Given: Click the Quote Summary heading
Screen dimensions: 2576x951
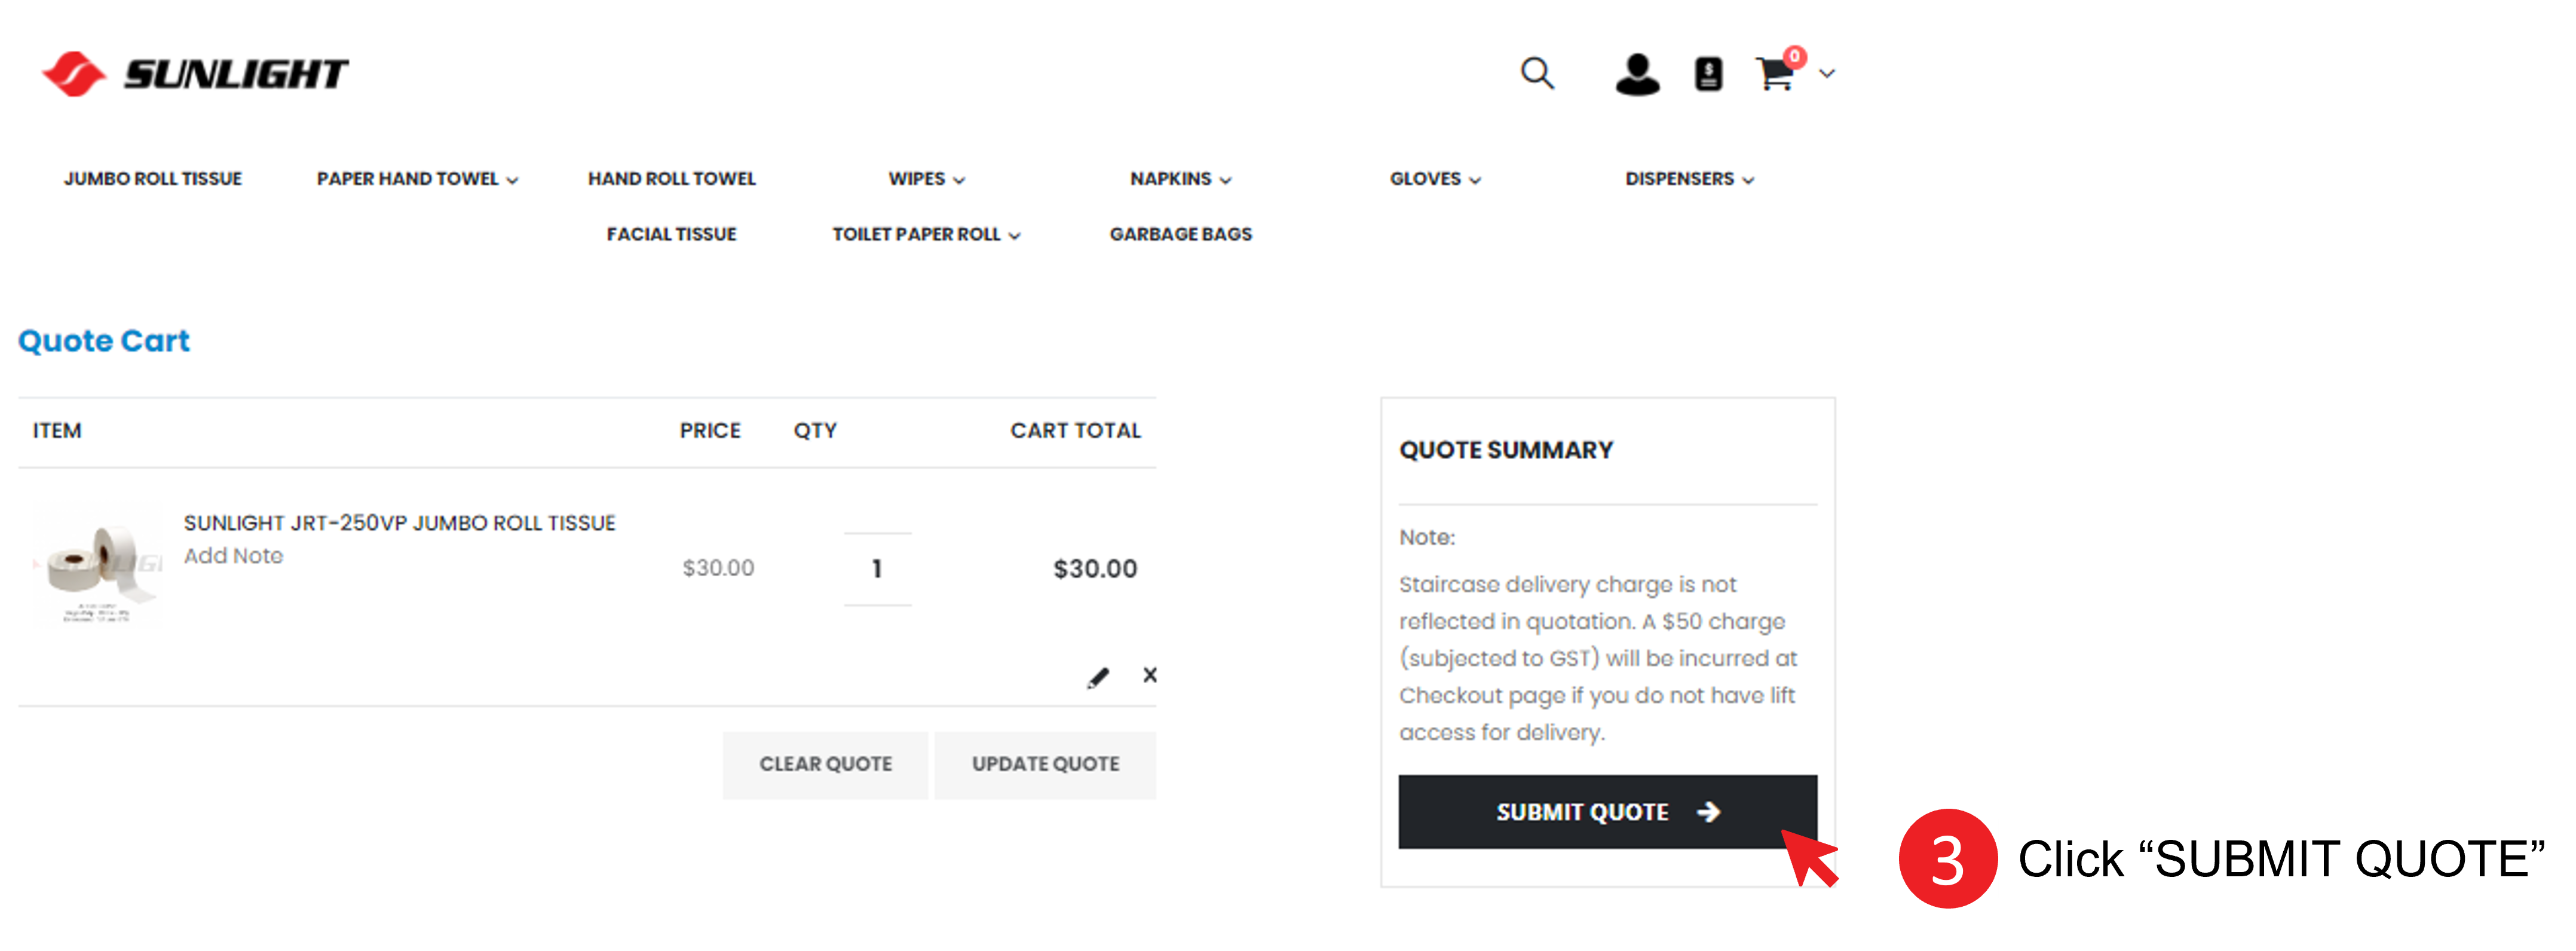Looking at the screenshot, I should coord(1506,450).
